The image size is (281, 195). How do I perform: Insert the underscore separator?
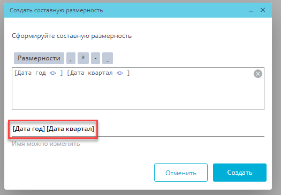[108, 58]
